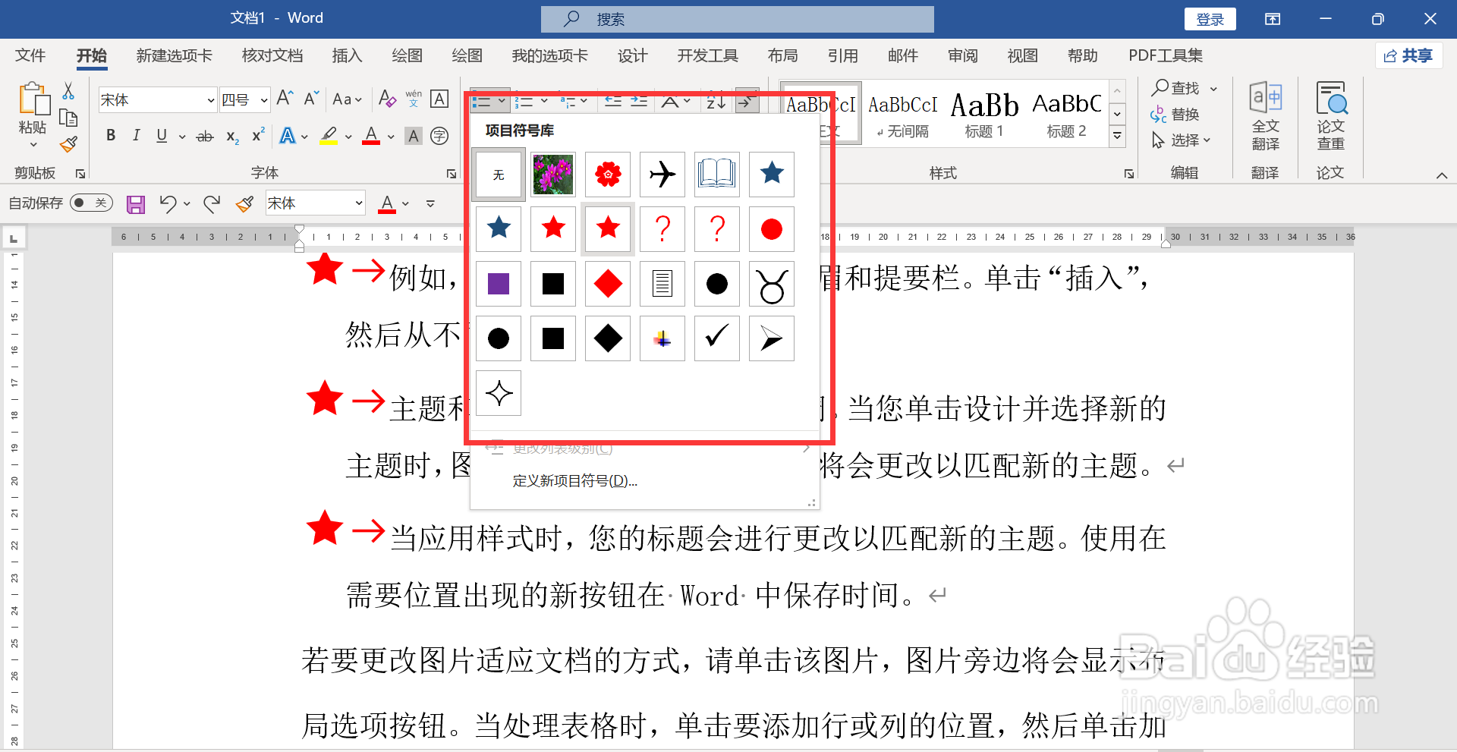Click the yellow highlight color button
The width and height of the screenshot is (1457, 752).
[x=329, y=137]
